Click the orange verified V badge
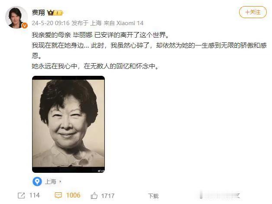This screenshot has height=204, width=272. click(x=25, y=26)
